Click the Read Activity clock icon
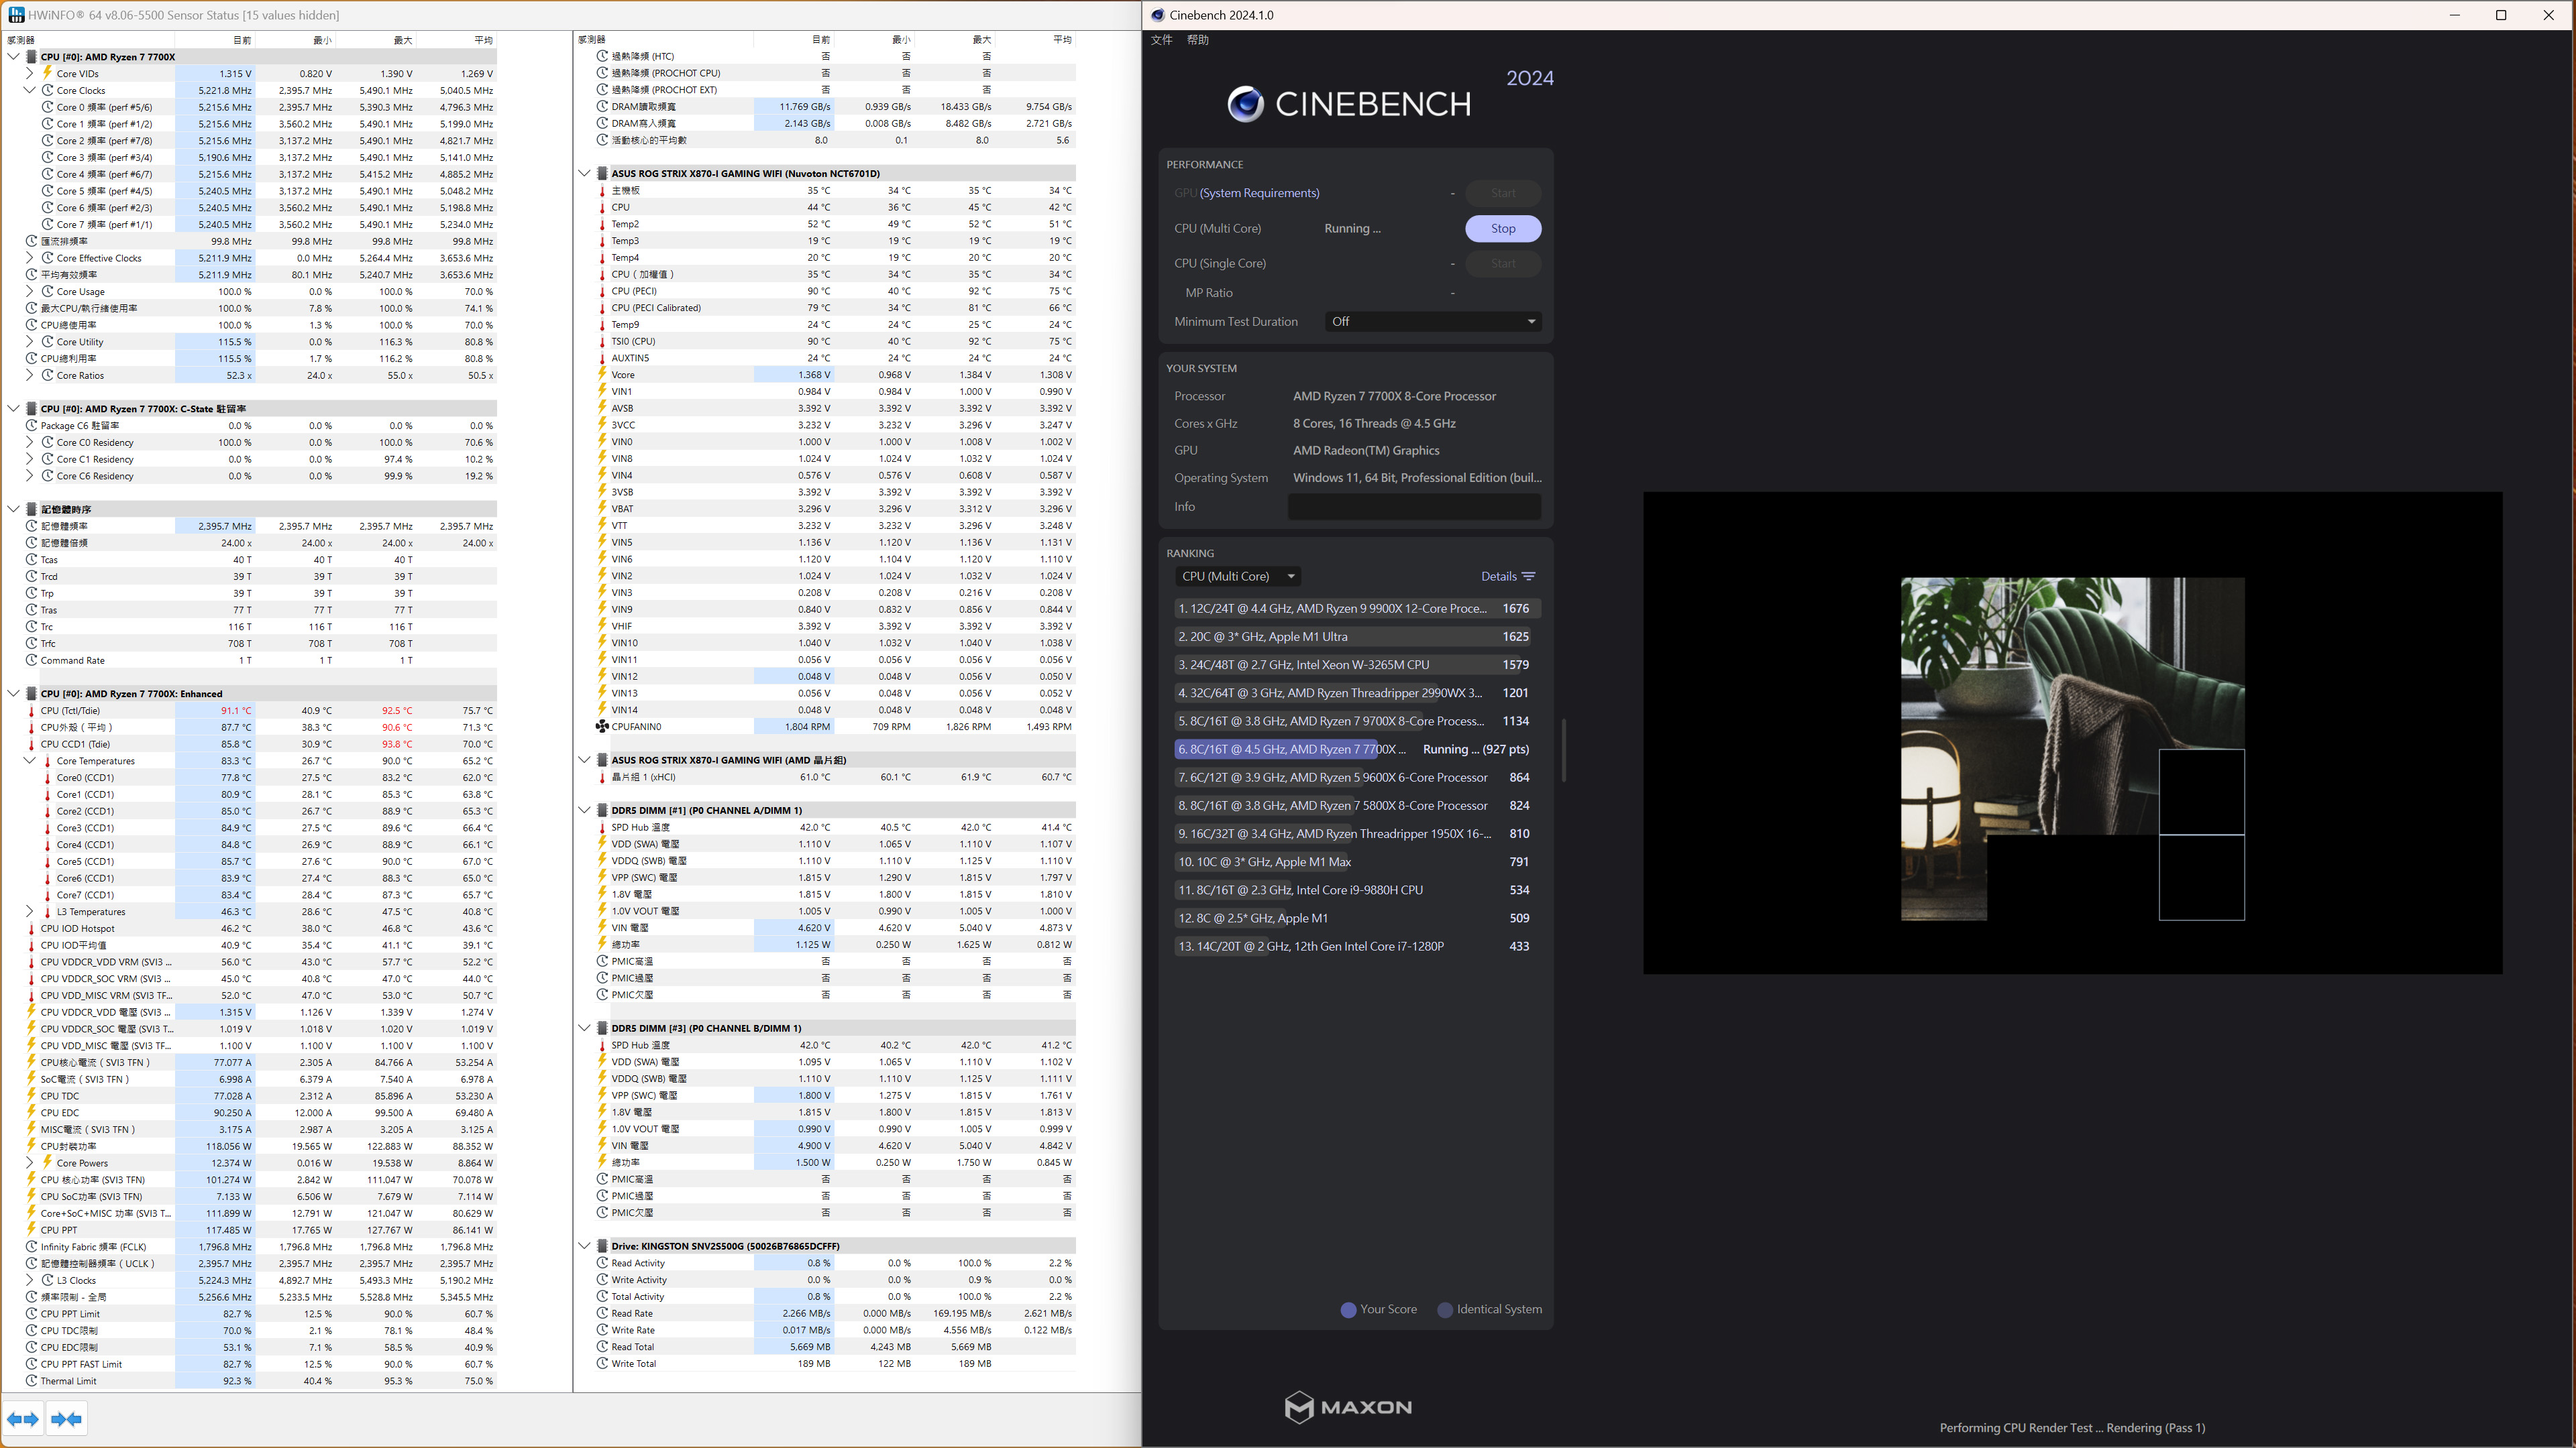Screen dimensions: 2576x1448 [x=602, y=1263]
